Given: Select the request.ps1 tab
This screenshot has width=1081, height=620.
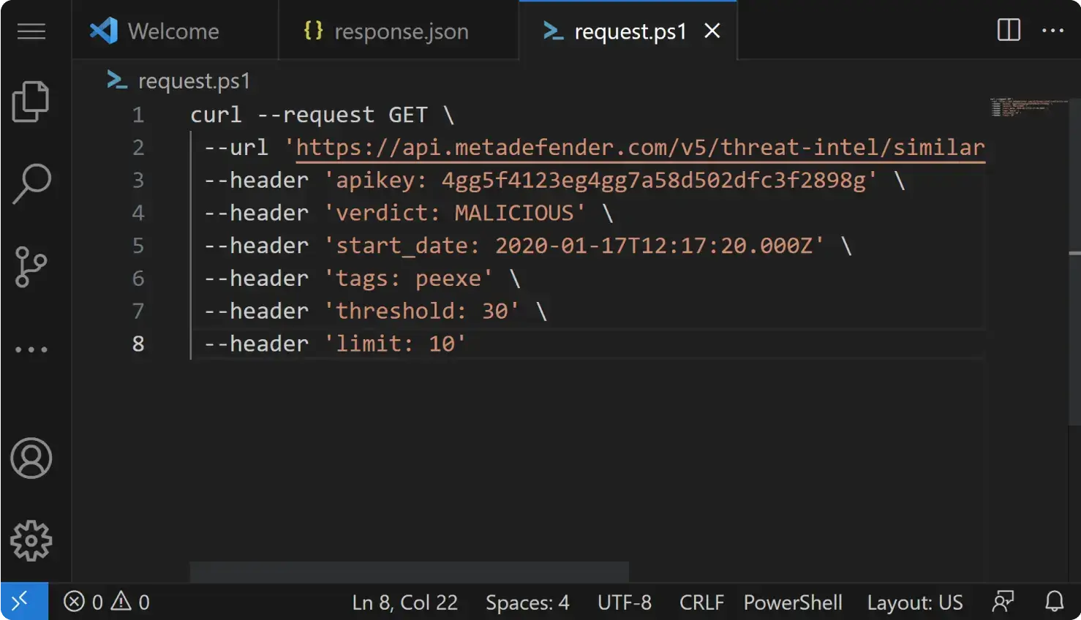Looking at the screenshot, I should pyautogui.click(x=628, y=31).
